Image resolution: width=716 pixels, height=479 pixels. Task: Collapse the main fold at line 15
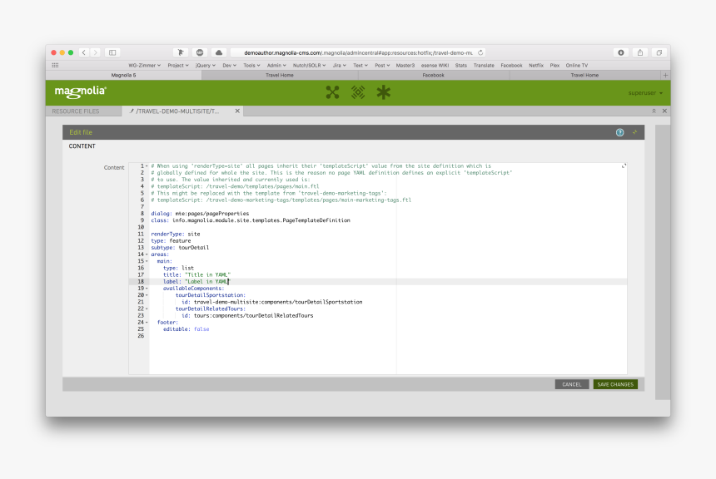click(147, 261)
